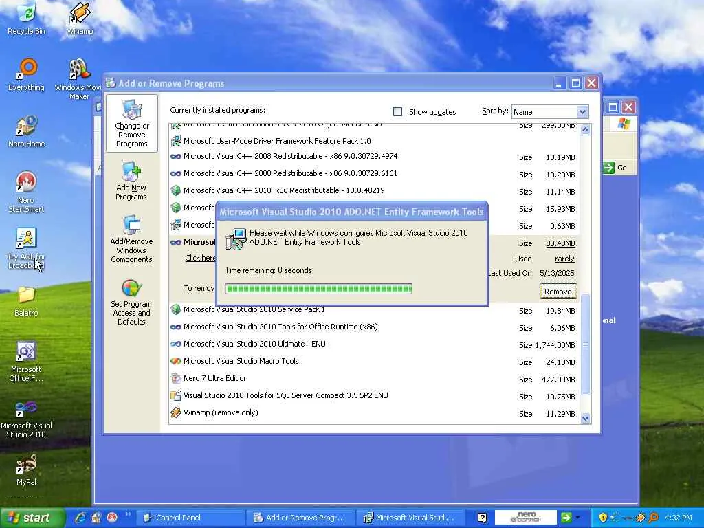The width and height of the screenshot is (704, 528).
Task: Click the scrollbar thumb of program list
Action: click(586, 344)
